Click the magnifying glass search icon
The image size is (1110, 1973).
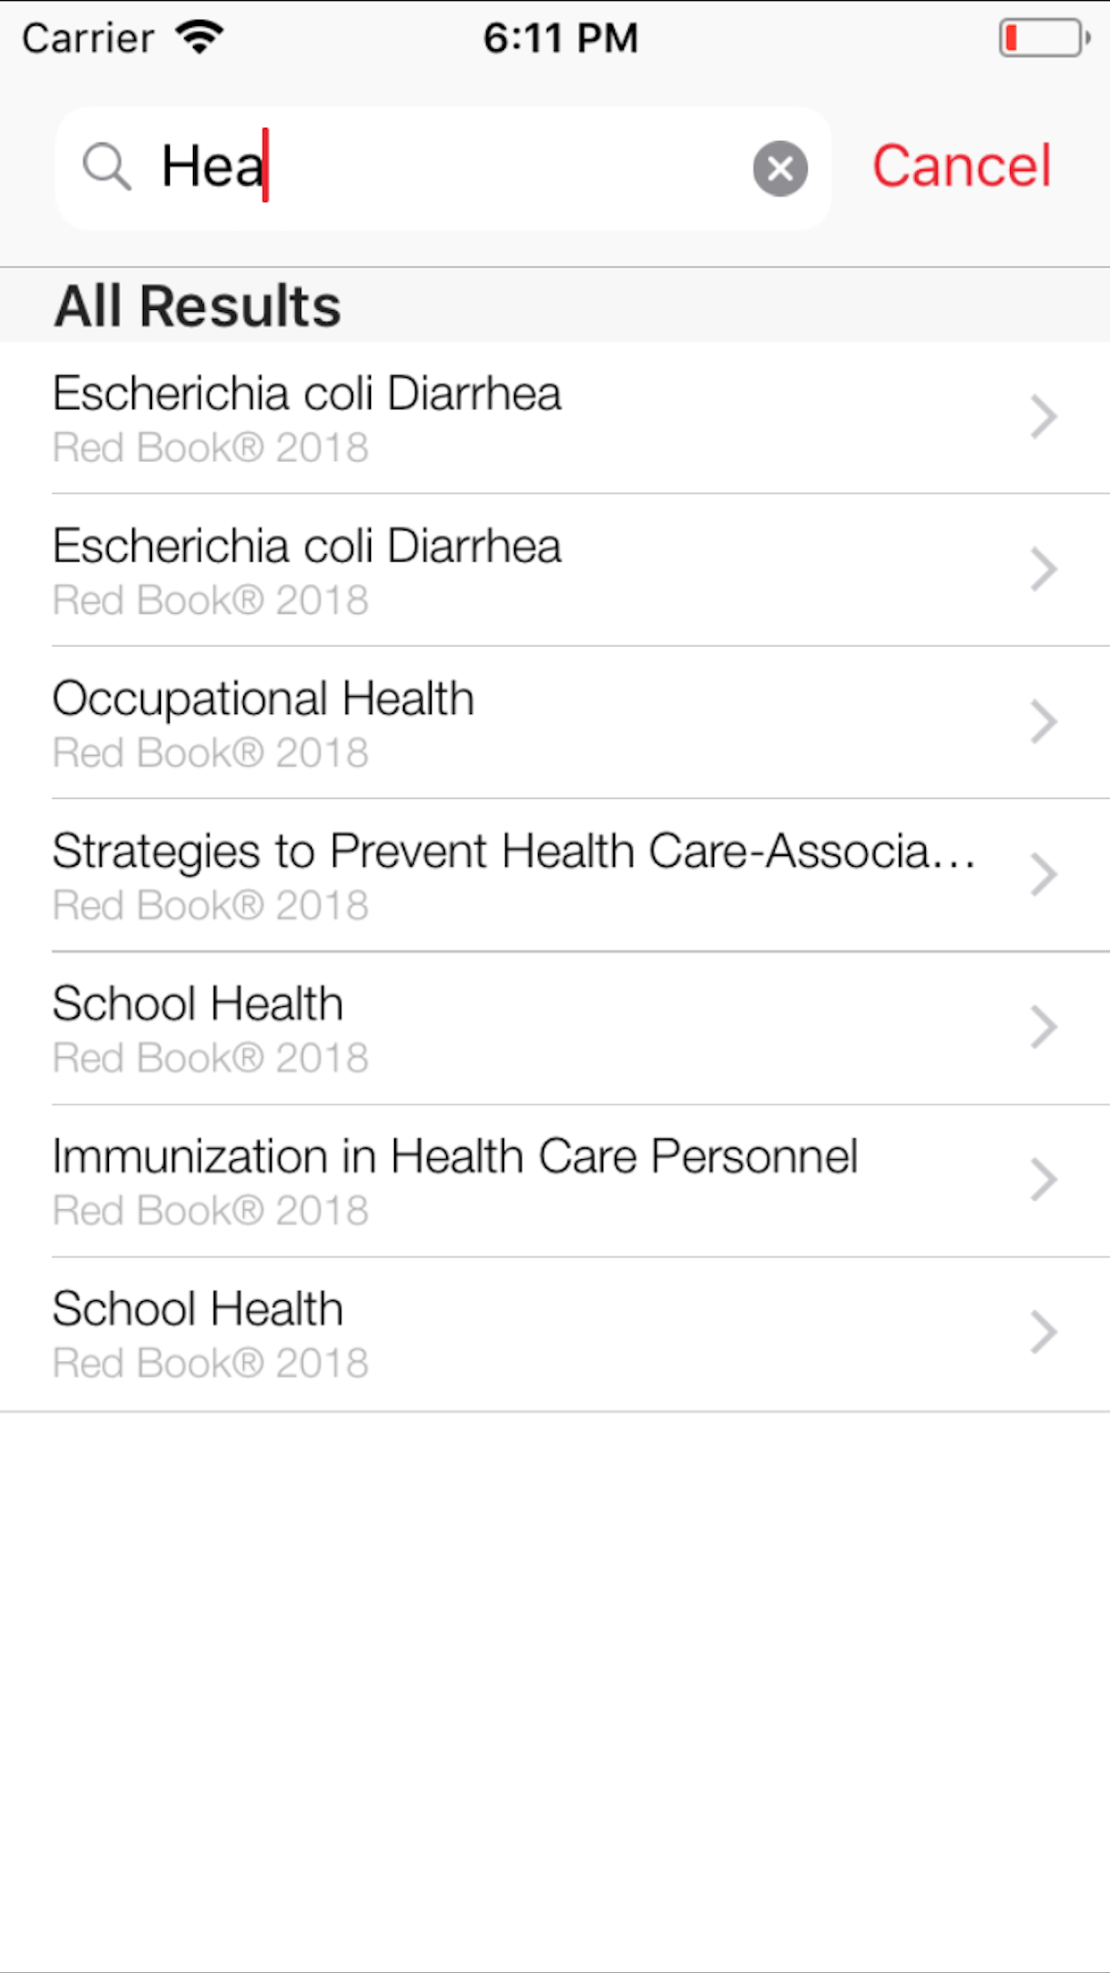pyautogui.click(x=107, y=167)
